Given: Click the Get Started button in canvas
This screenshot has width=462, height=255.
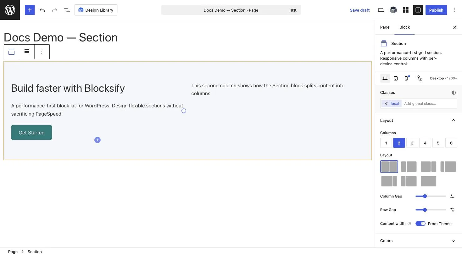Looking at the screenshot, I should pyautogui.click(x=31, y=133).
